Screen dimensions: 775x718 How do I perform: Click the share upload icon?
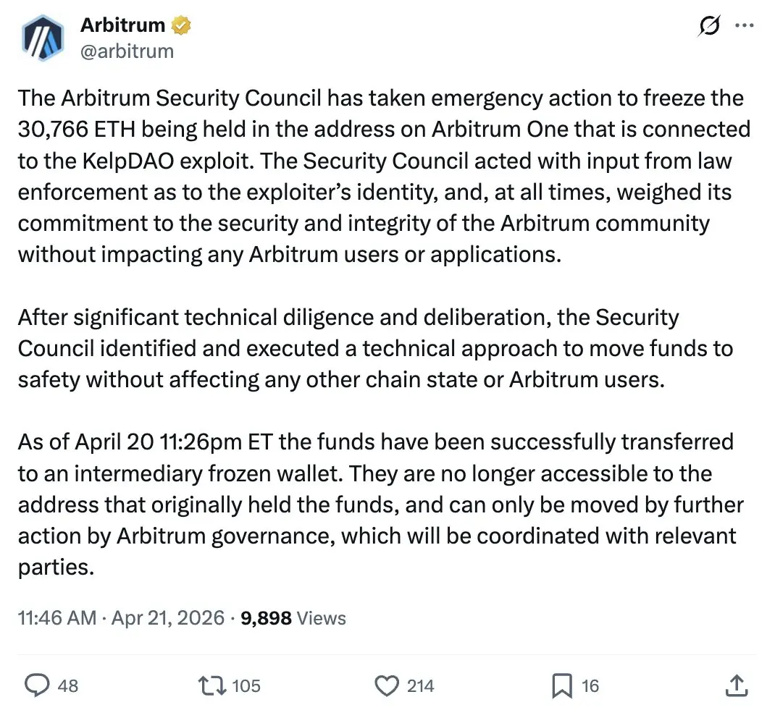[x=736, y=685]
